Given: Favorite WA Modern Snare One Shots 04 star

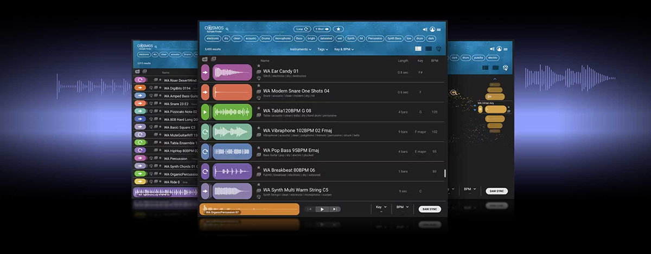Looking at the screenshot, I should click(259, 86).
